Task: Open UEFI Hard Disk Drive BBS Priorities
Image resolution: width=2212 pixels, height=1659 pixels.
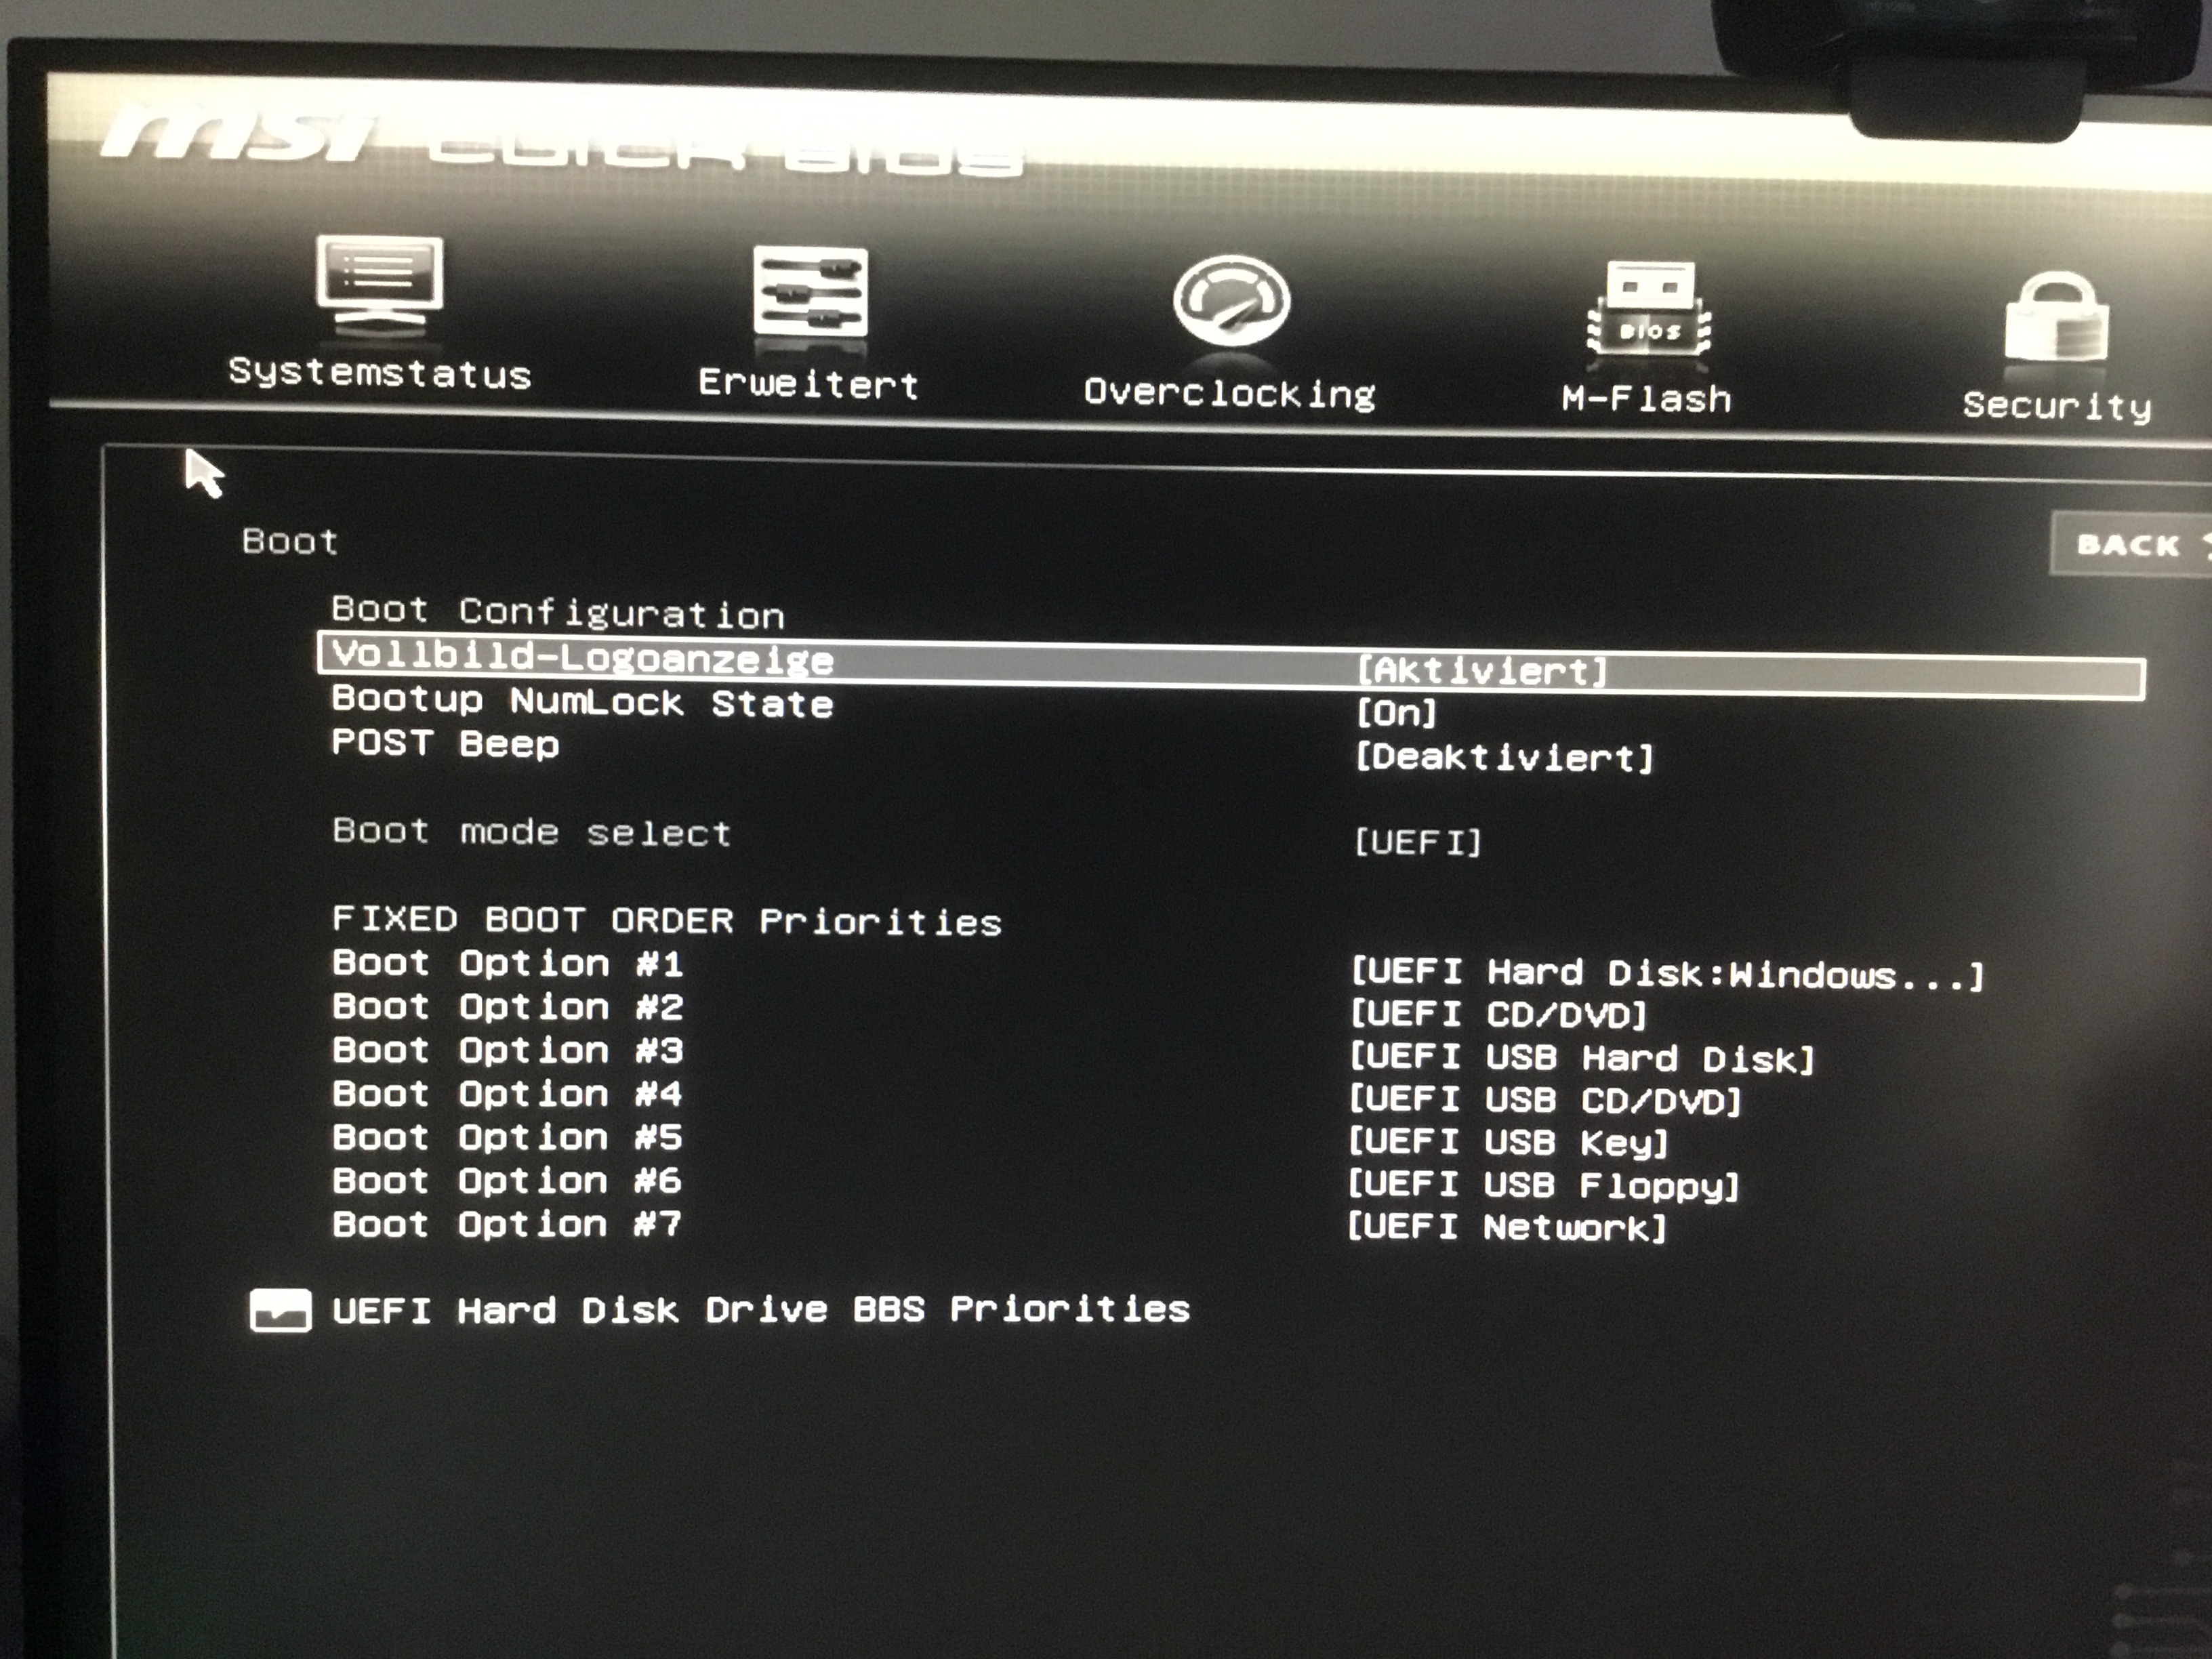Action: coord(760,1310)
